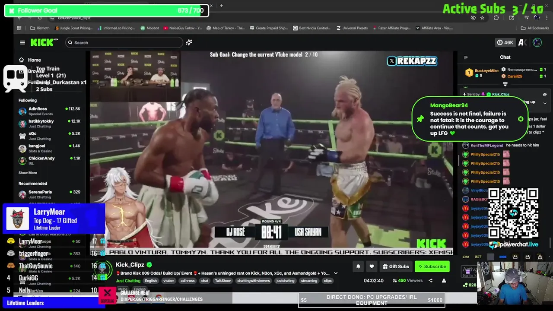Open the Moobot bookmark
The image size is (553, 311).
click(x=149, y=28)
